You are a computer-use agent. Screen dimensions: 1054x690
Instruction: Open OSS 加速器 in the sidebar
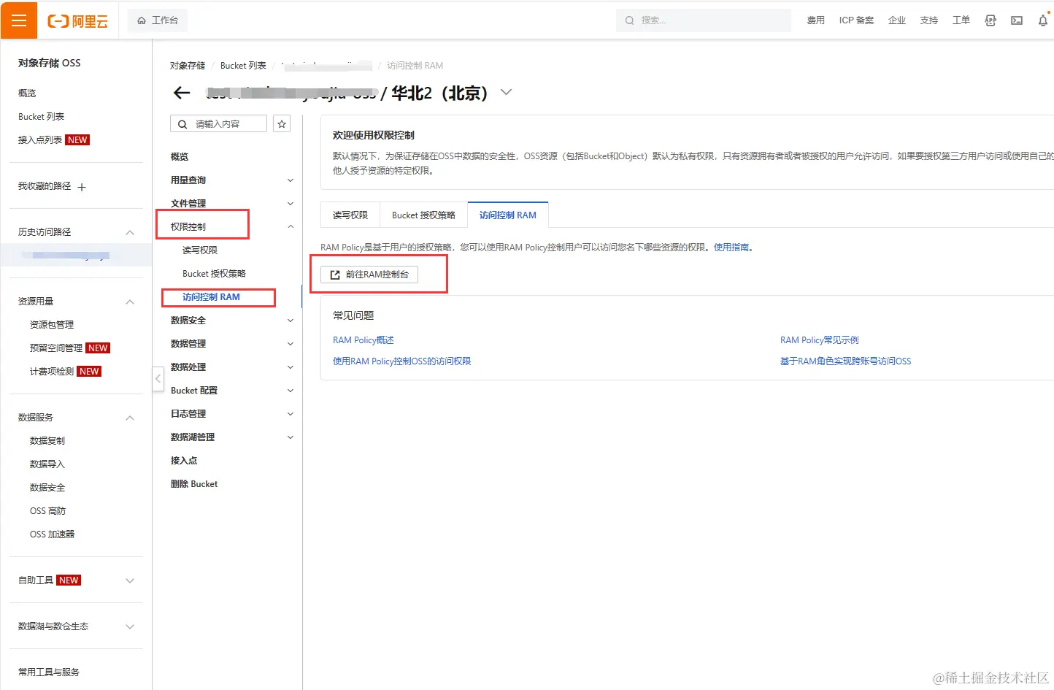(52, 534)
